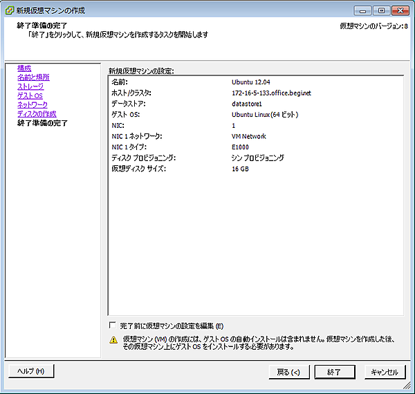This screenshot has height=394, width=415.
Task: Click the 仮想ディスク サイズ: label
Action: click(x=139, y=169)
